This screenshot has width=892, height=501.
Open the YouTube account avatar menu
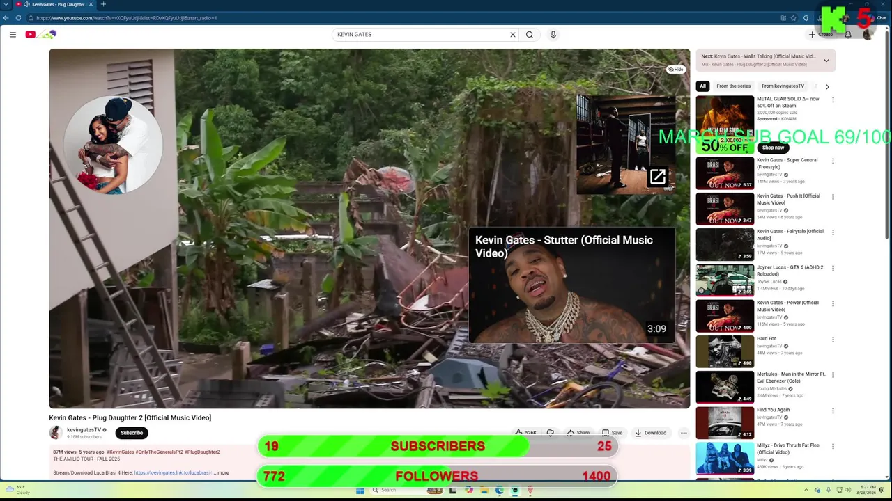pos(868,34)
